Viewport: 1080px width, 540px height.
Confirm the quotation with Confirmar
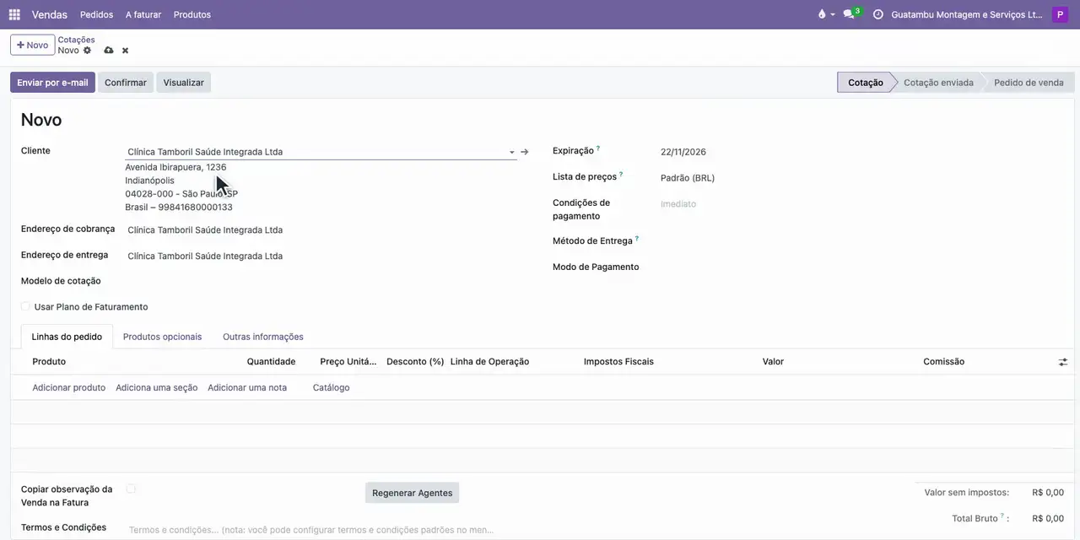pos(126,83)
